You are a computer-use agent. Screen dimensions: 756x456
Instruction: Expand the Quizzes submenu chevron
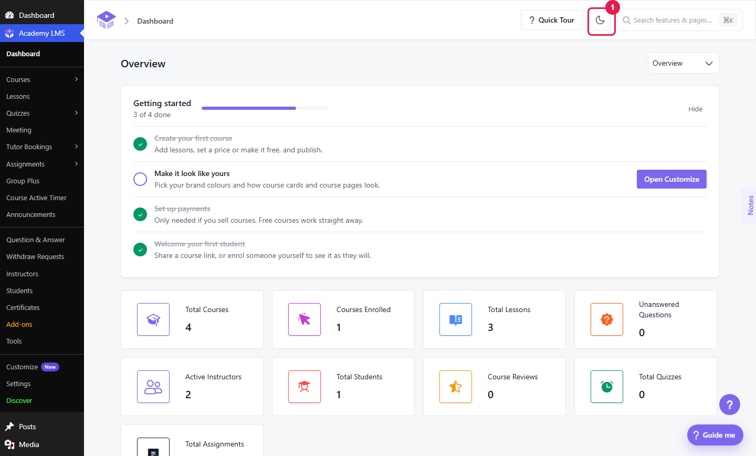[77, 113]
